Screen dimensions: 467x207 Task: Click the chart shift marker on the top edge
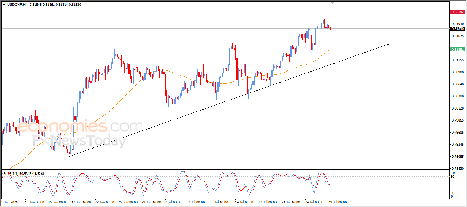[332, 3]
